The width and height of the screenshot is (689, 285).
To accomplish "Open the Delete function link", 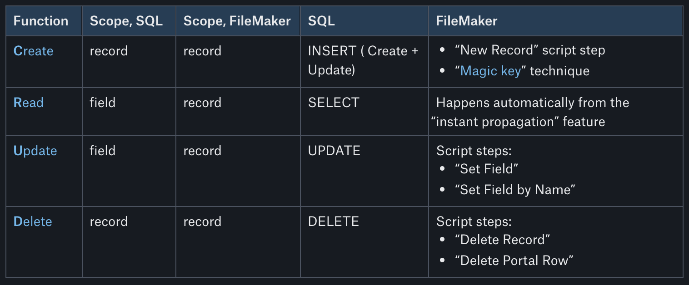I will tap(33, 221).
